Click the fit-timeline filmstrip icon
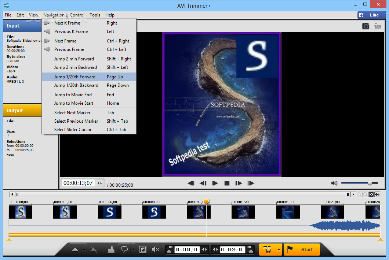Screen dimensions: 389x260 click(x=371, y=194)
